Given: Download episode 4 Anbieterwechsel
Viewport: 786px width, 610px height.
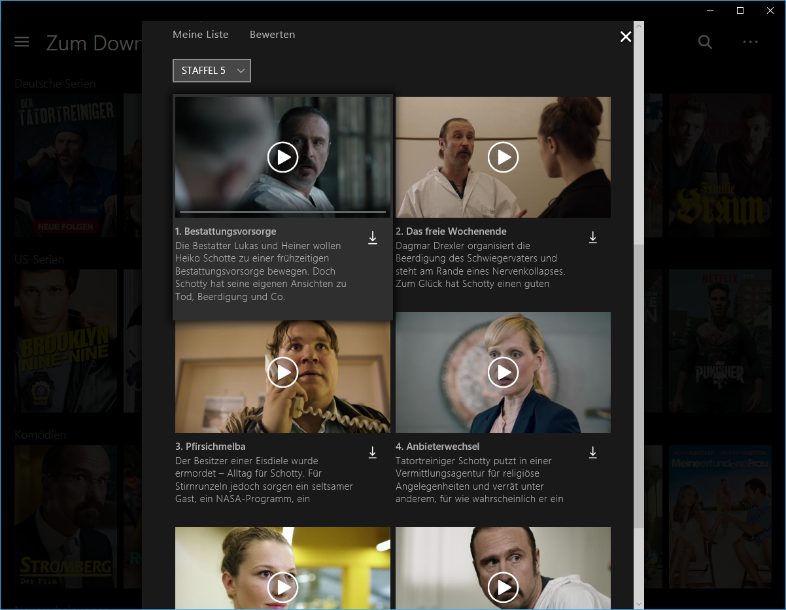Looking at the screenshot, I should tap(593, 452).
